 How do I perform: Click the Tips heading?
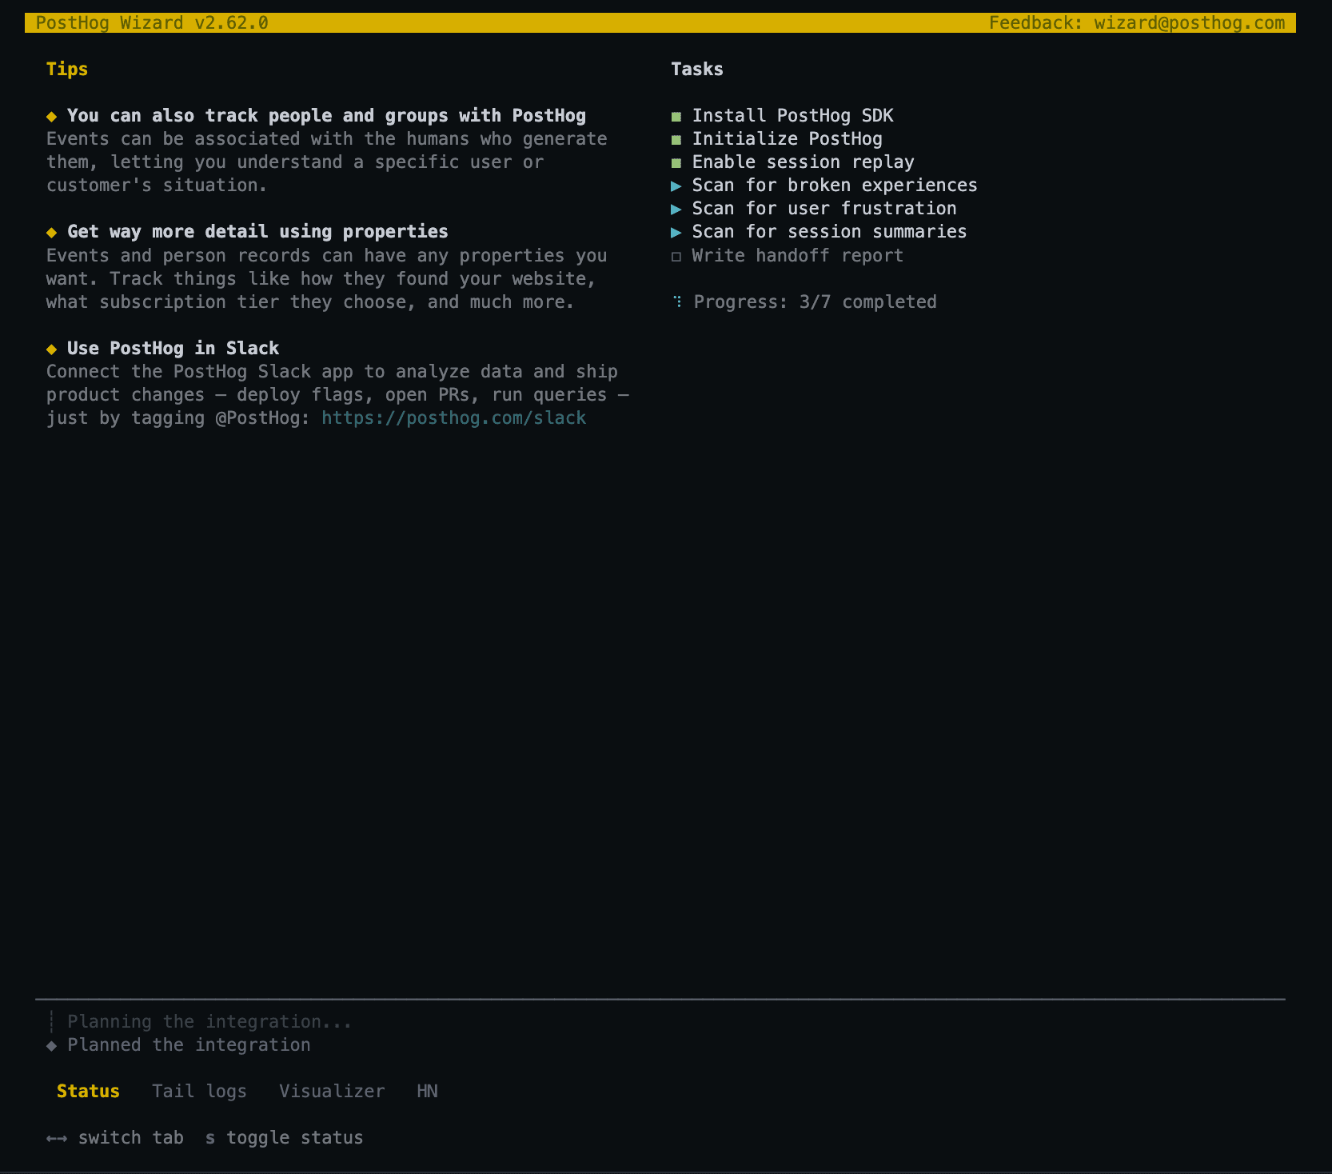[x=67, y=70]
